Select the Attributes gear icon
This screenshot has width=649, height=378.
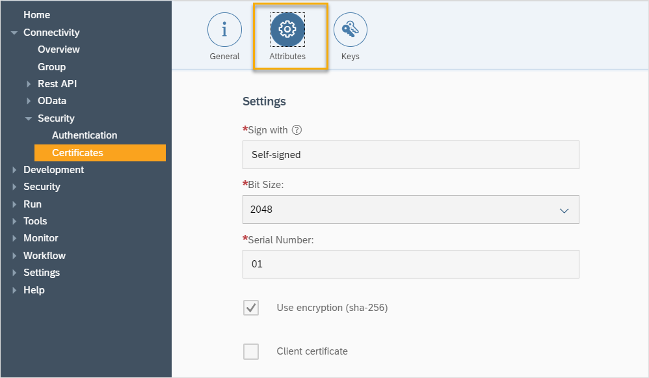pyautogui.click(x=287, y=30)
